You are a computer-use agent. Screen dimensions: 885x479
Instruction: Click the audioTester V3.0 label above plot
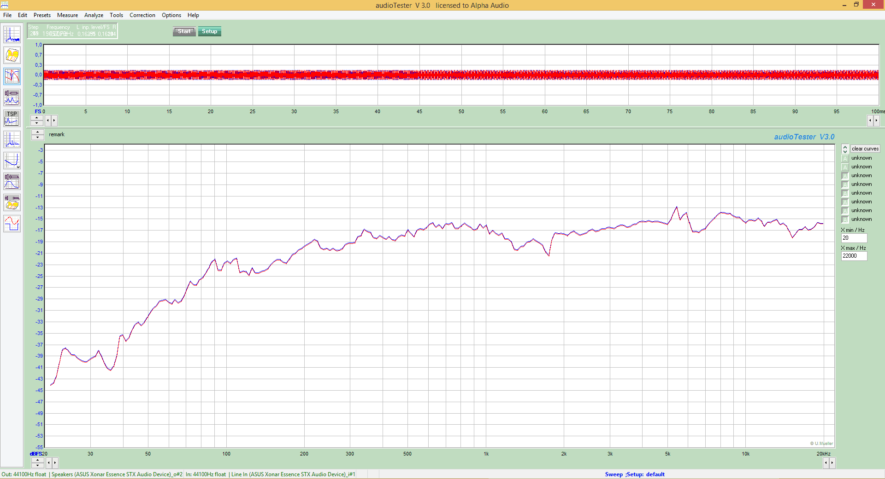(804, 137)
